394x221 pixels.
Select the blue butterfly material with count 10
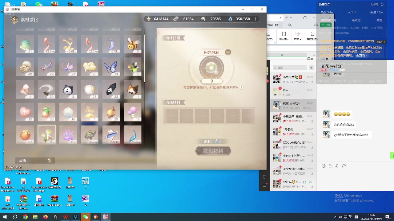pyautogui.click(x=111, y=67)
